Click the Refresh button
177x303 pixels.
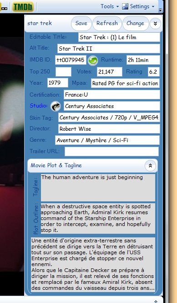pos(107,23)
